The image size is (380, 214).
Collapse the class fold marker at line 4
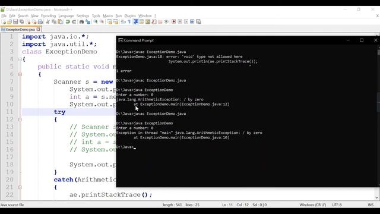click(20, 59)
